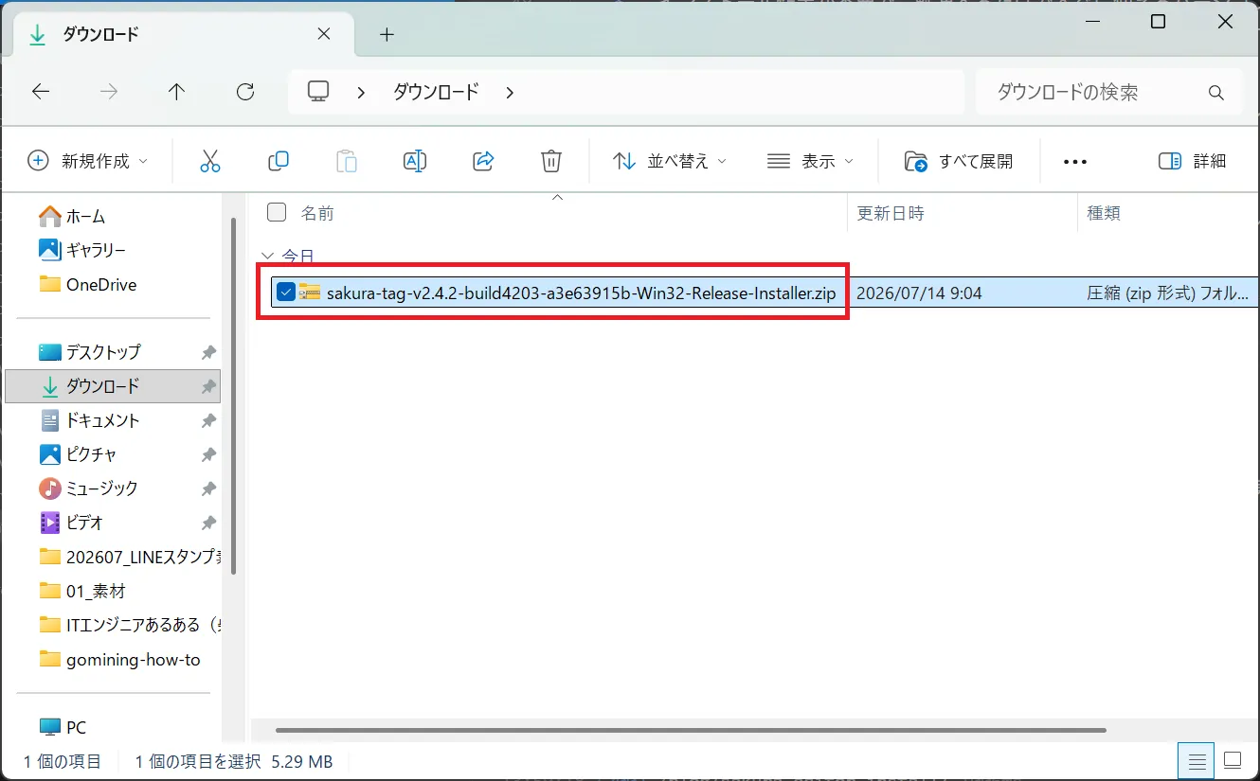This screenshot has width=1260, height=781.
Task: Toggle the 詳細 details pane
Action: (x=1192, y=162)
